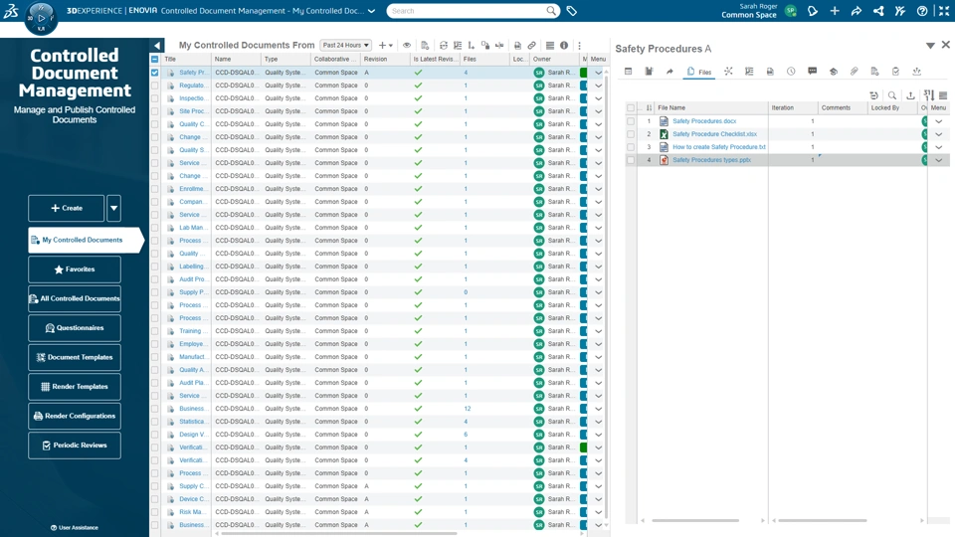This screenshot has width=955, height=537.
Task: Open row menu chevron for Safety Pr... document
Action: click(598, 73)
